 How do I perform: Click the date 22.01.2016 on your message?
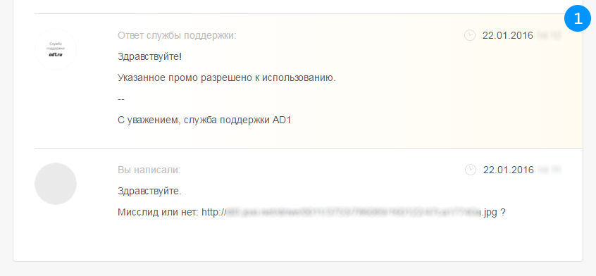pos(509,170)
